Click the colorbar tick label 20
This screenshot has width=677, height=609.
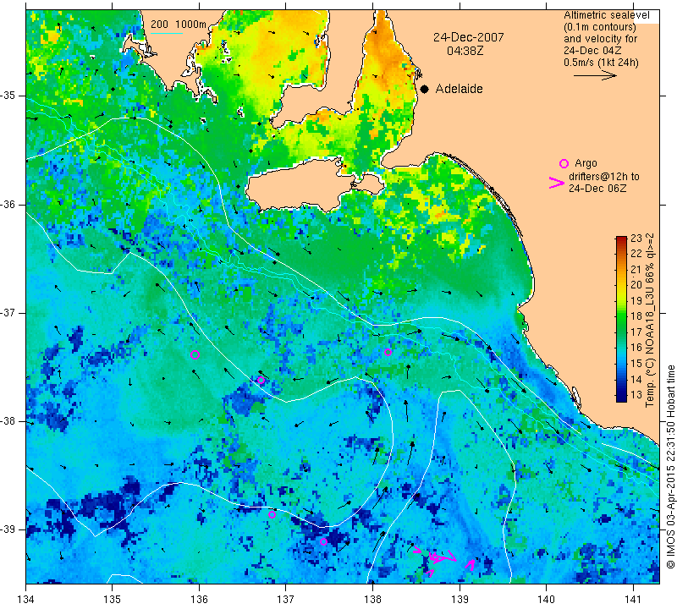coord(636,285)
